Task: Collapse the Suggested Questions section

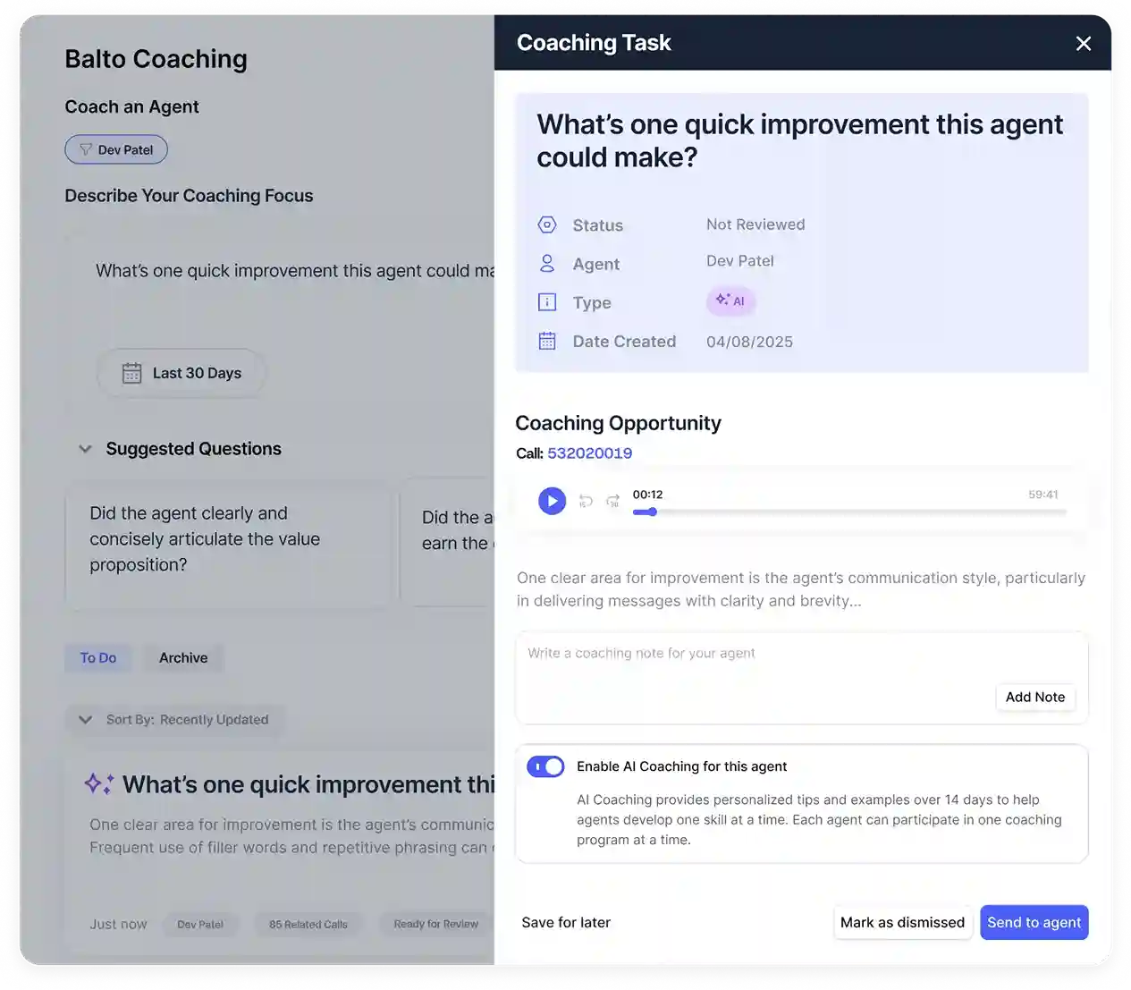Action: point(85,449)
